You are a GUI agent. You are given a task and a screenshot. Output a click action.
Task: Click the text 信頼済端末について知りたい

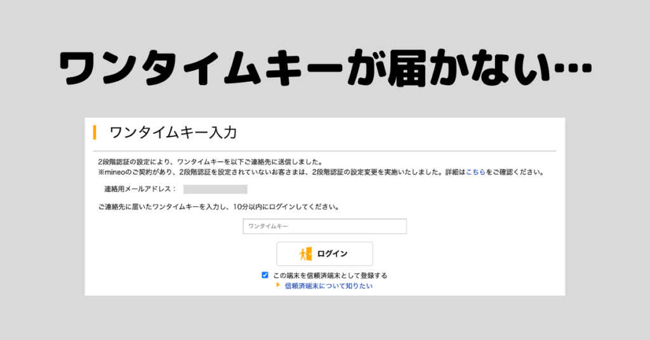pyautogui.click(x=329, y=285)
